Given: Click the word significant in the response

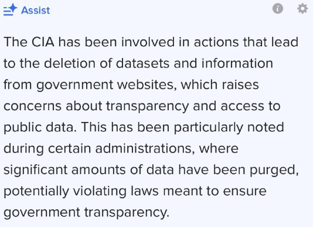Looking at the screenshot, I should 35,171.
